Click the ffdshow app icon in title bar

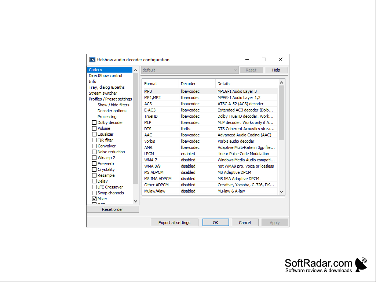click(x=92, y=60)
